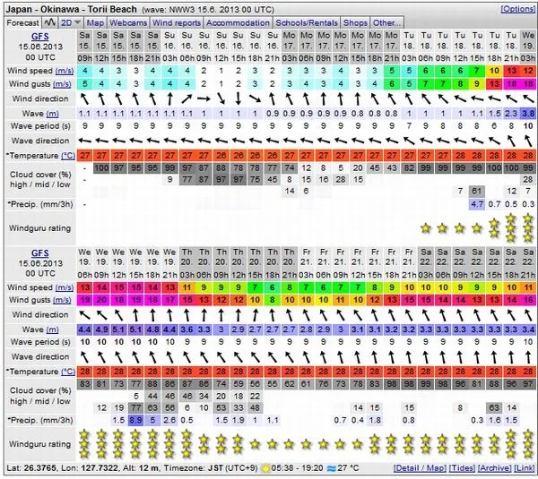Open the Other... tab

[386, 22]
